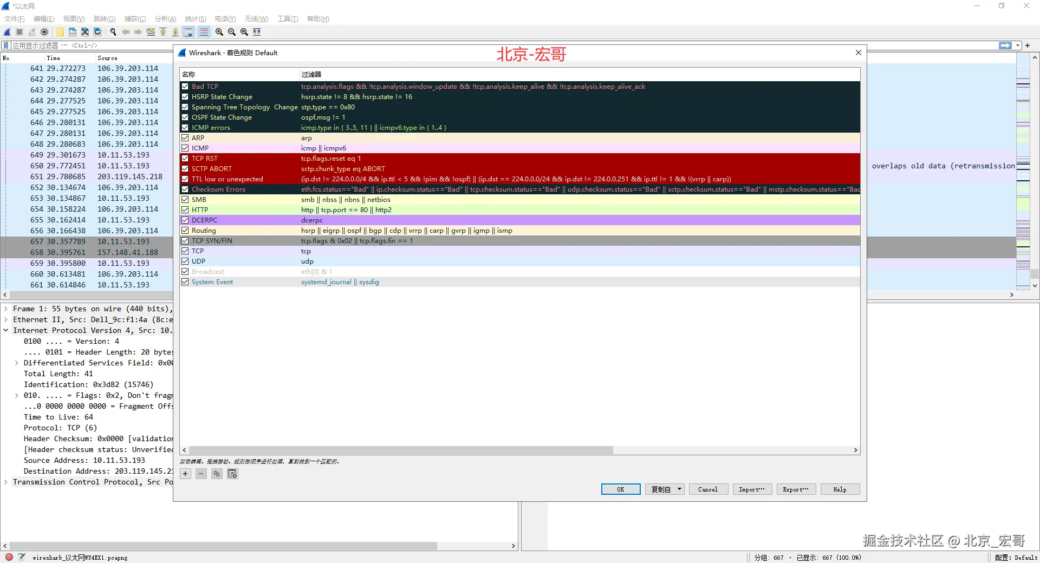
Task: Disable the ICMP errors rule checkbox
Action: [185, 128]
